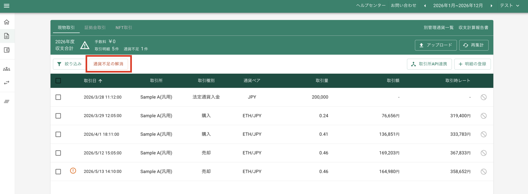Click 通貨不足 1件 in summary
528x194 pixels.
tap(136, 49)
